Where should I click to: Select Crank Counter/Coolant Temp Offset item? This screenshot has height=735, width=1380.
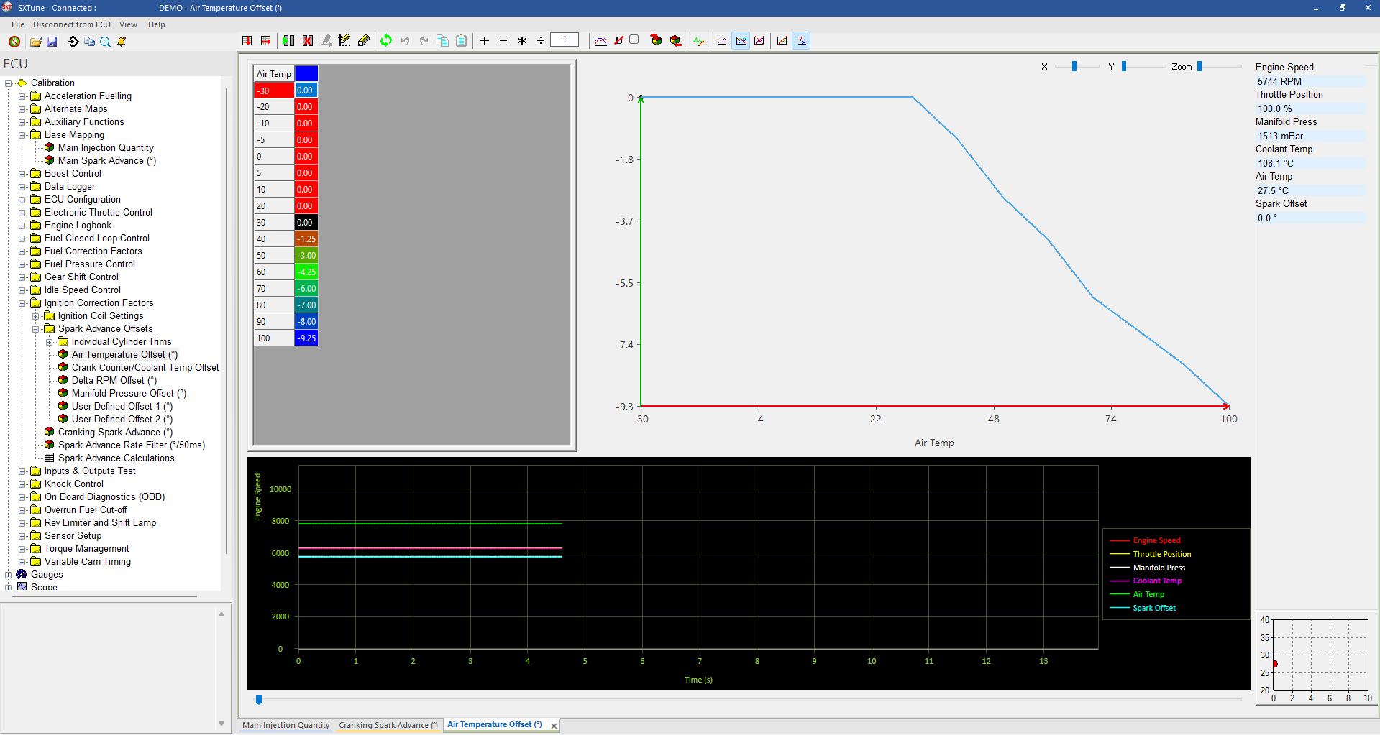tap(145, 368)
